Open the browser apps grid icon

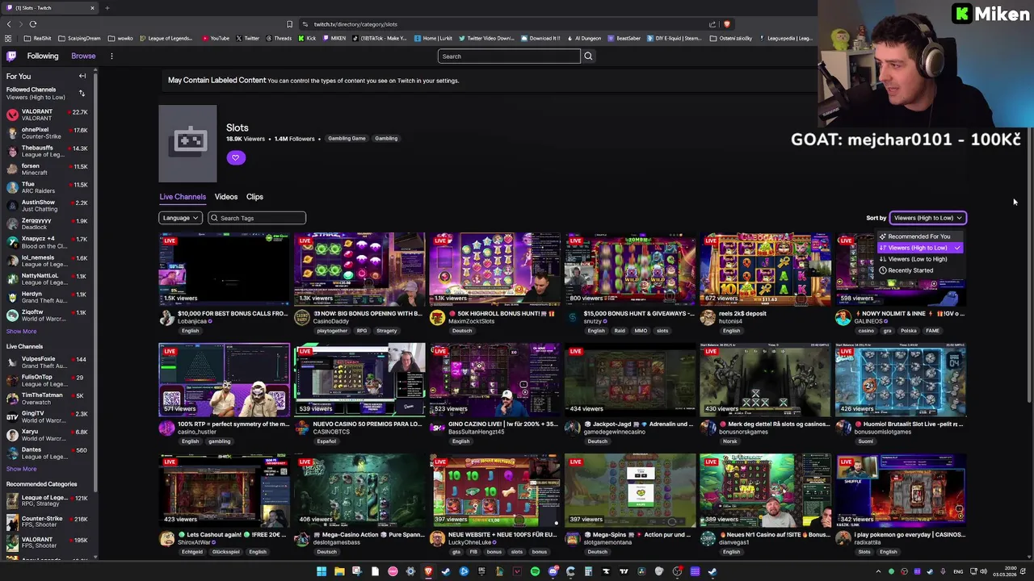coord(8,38)
